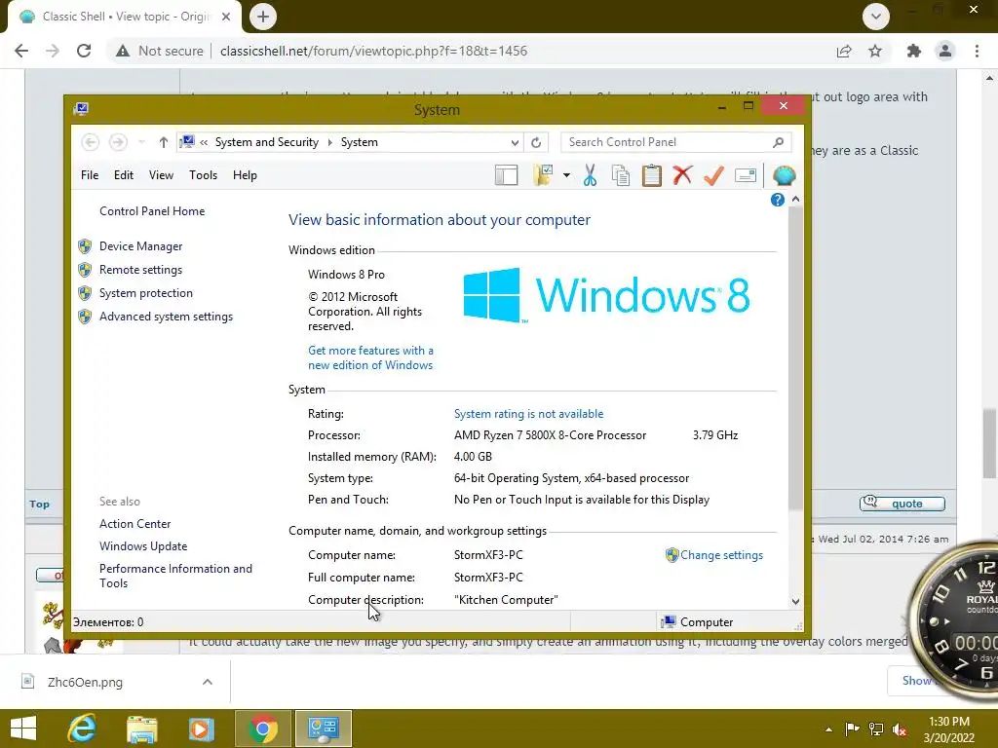Viewport: 998px width, 748px height.
Task: Close the Classic Shell browser tab
Action: click(x=226, y=17)
